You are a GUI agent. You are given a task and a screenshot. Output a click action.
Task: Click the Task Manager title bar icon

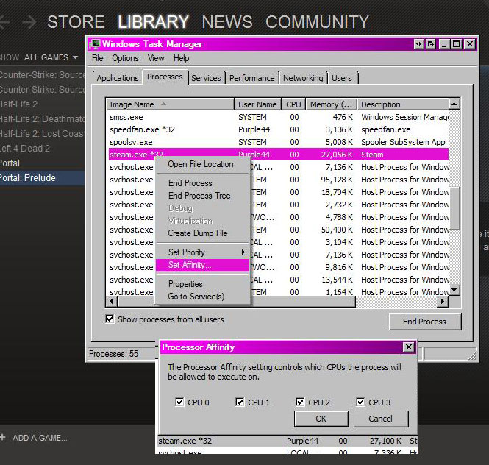pos(95,44)
